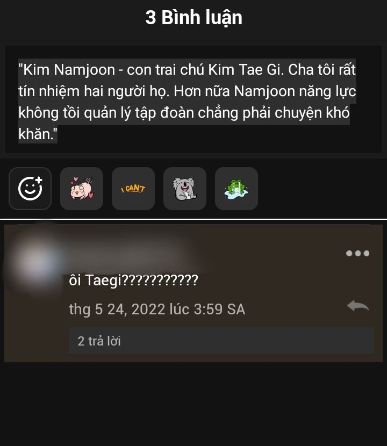Tap the white divider above the comment
The image size is (387, 446).
pyautogui.click(x=193, y=219)
